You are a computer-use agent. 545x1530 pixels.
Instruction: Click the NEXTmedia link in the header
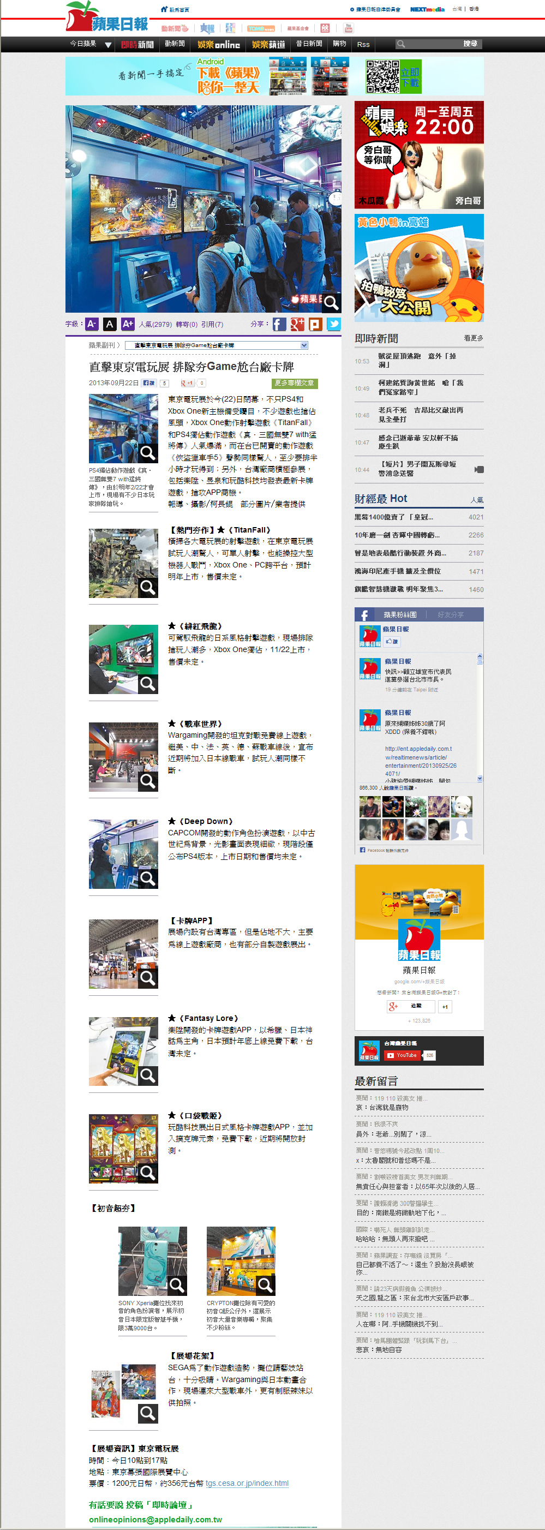[x=427, y=9]
